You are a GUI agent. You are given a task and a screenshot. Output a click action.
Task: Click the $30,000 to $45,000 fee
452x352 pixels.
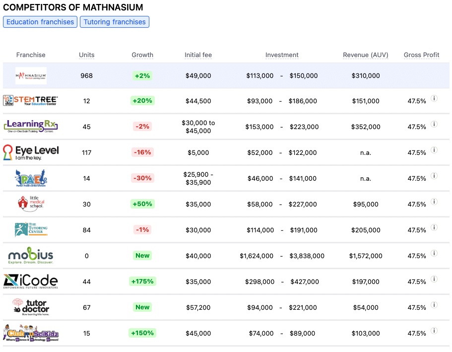coord(198,127)
